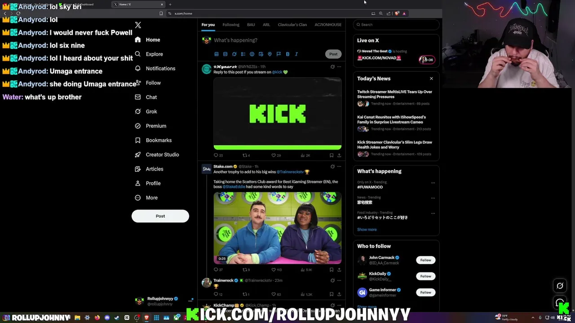Click the Profile icon in the sidebar
The width and height of the screenshot is (575, 323).
click(138, 183)
